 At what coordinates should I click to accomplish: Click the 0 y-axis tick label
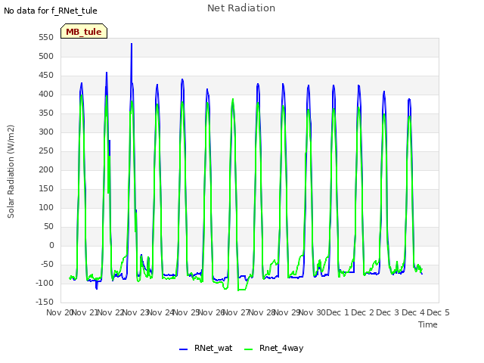pyautogui.click(x=51, y=245)
